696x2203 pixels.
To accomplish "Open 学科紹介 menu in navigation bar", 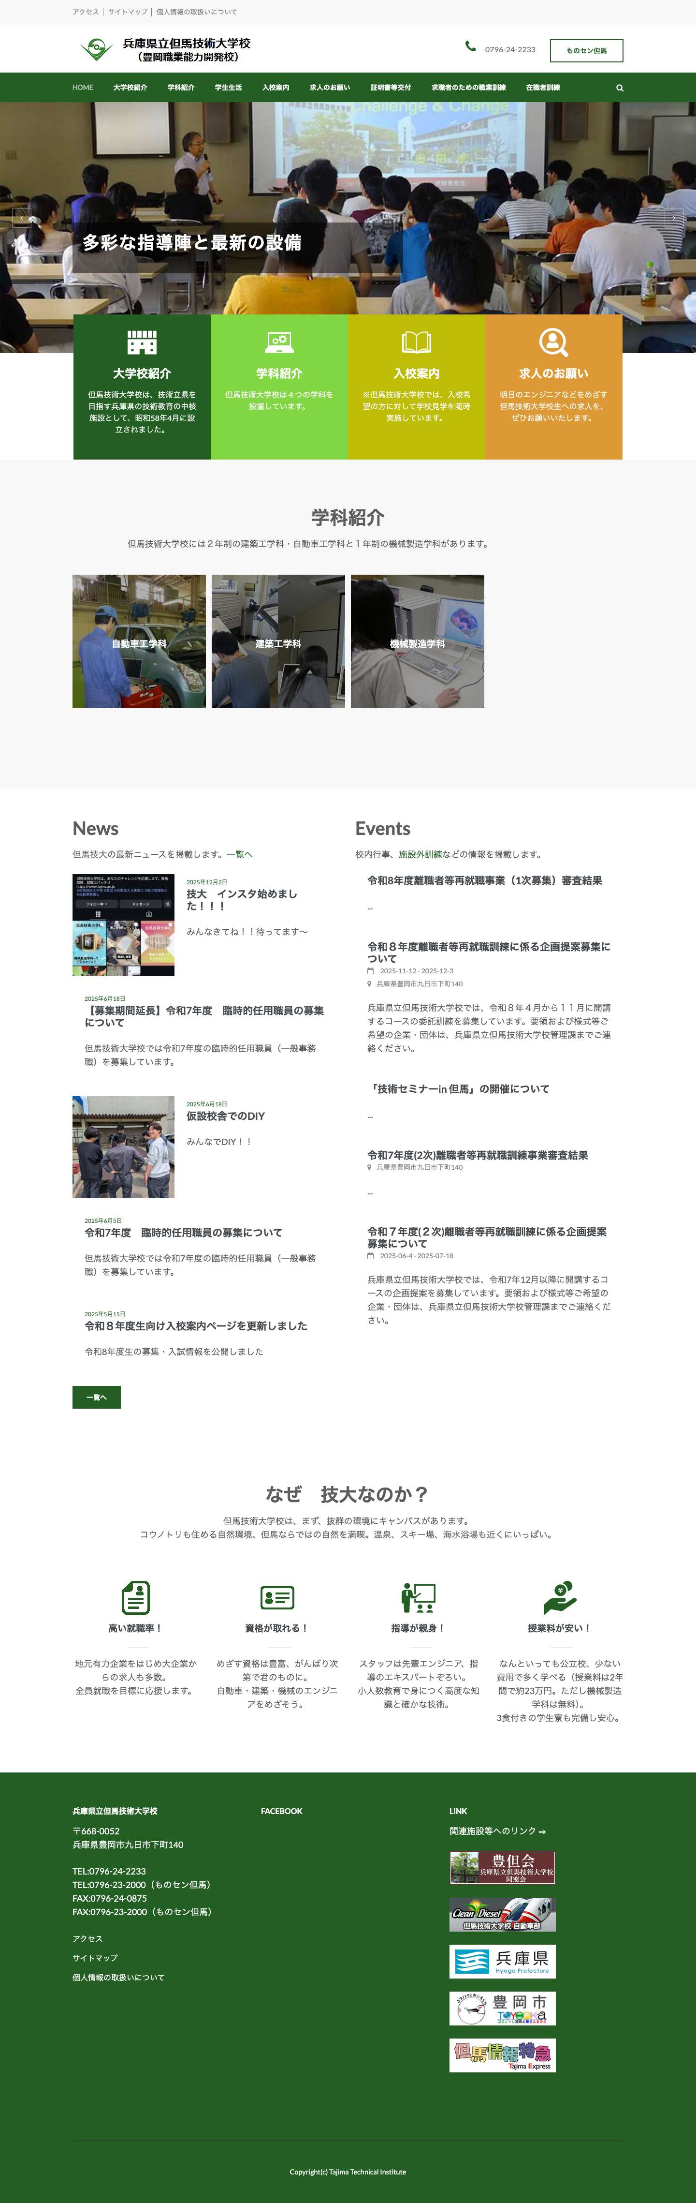I will [181, 87].
